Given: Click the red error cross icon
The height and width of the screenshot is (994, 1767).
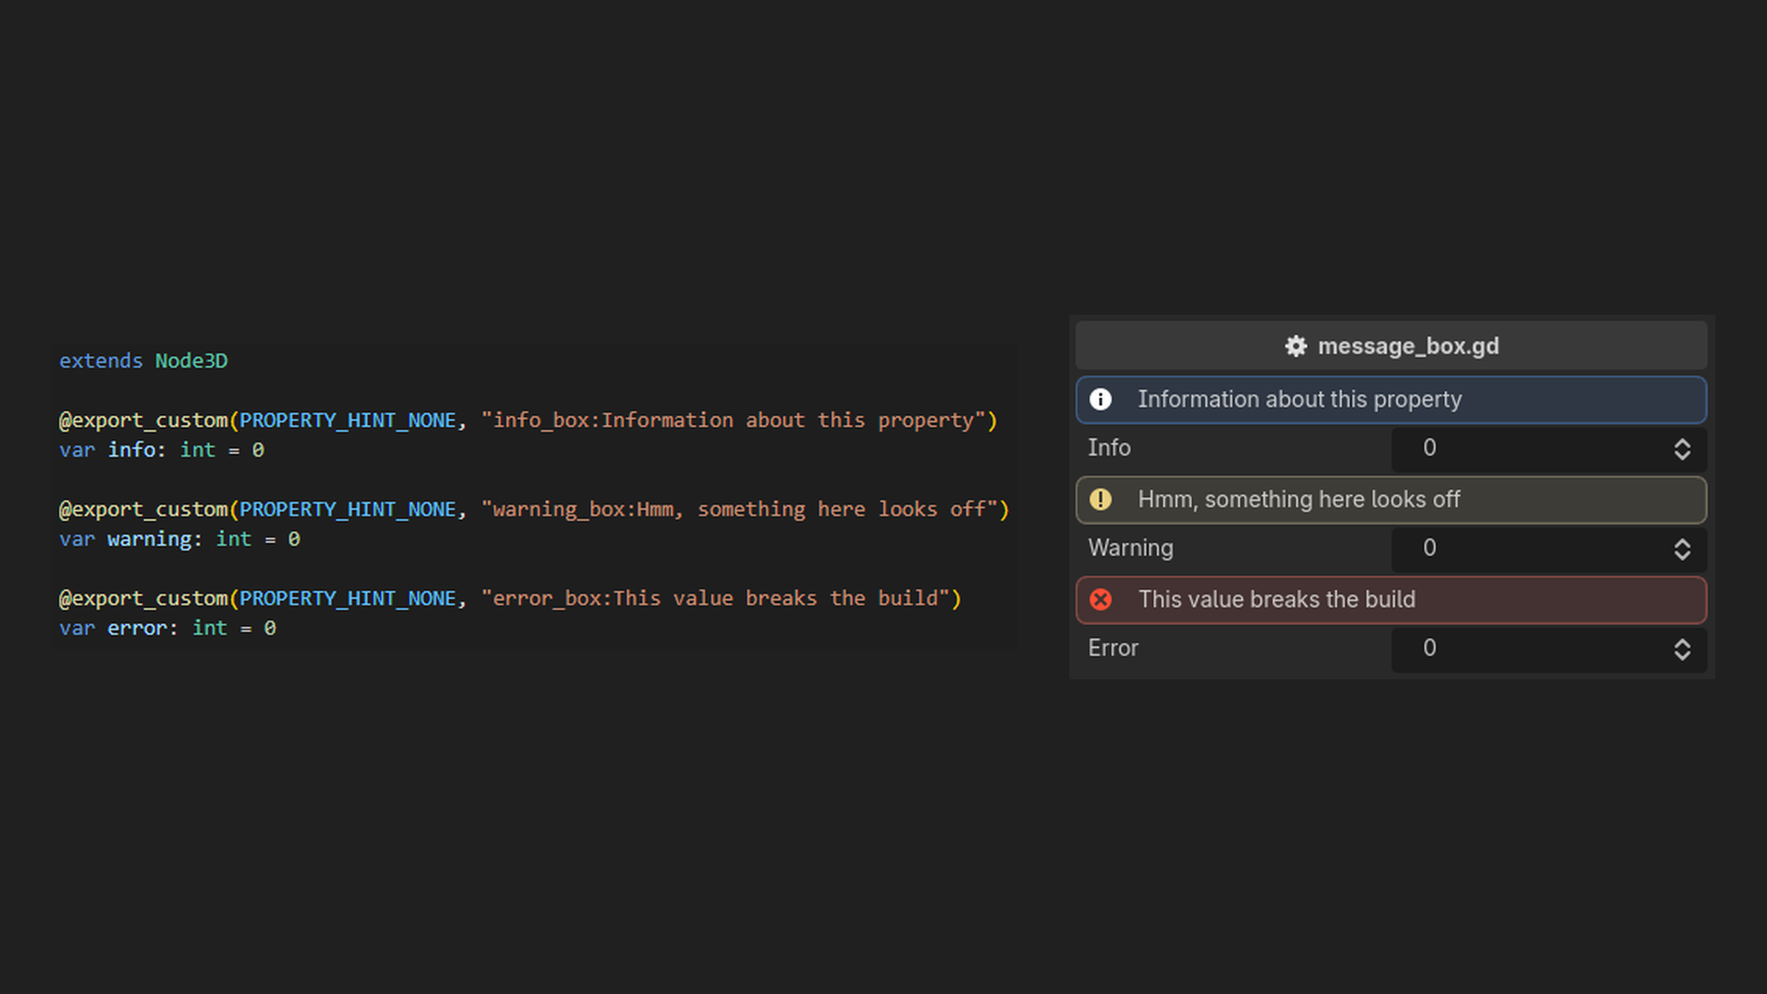Looking at the screenshot, I should click(x=1101, y=600).
